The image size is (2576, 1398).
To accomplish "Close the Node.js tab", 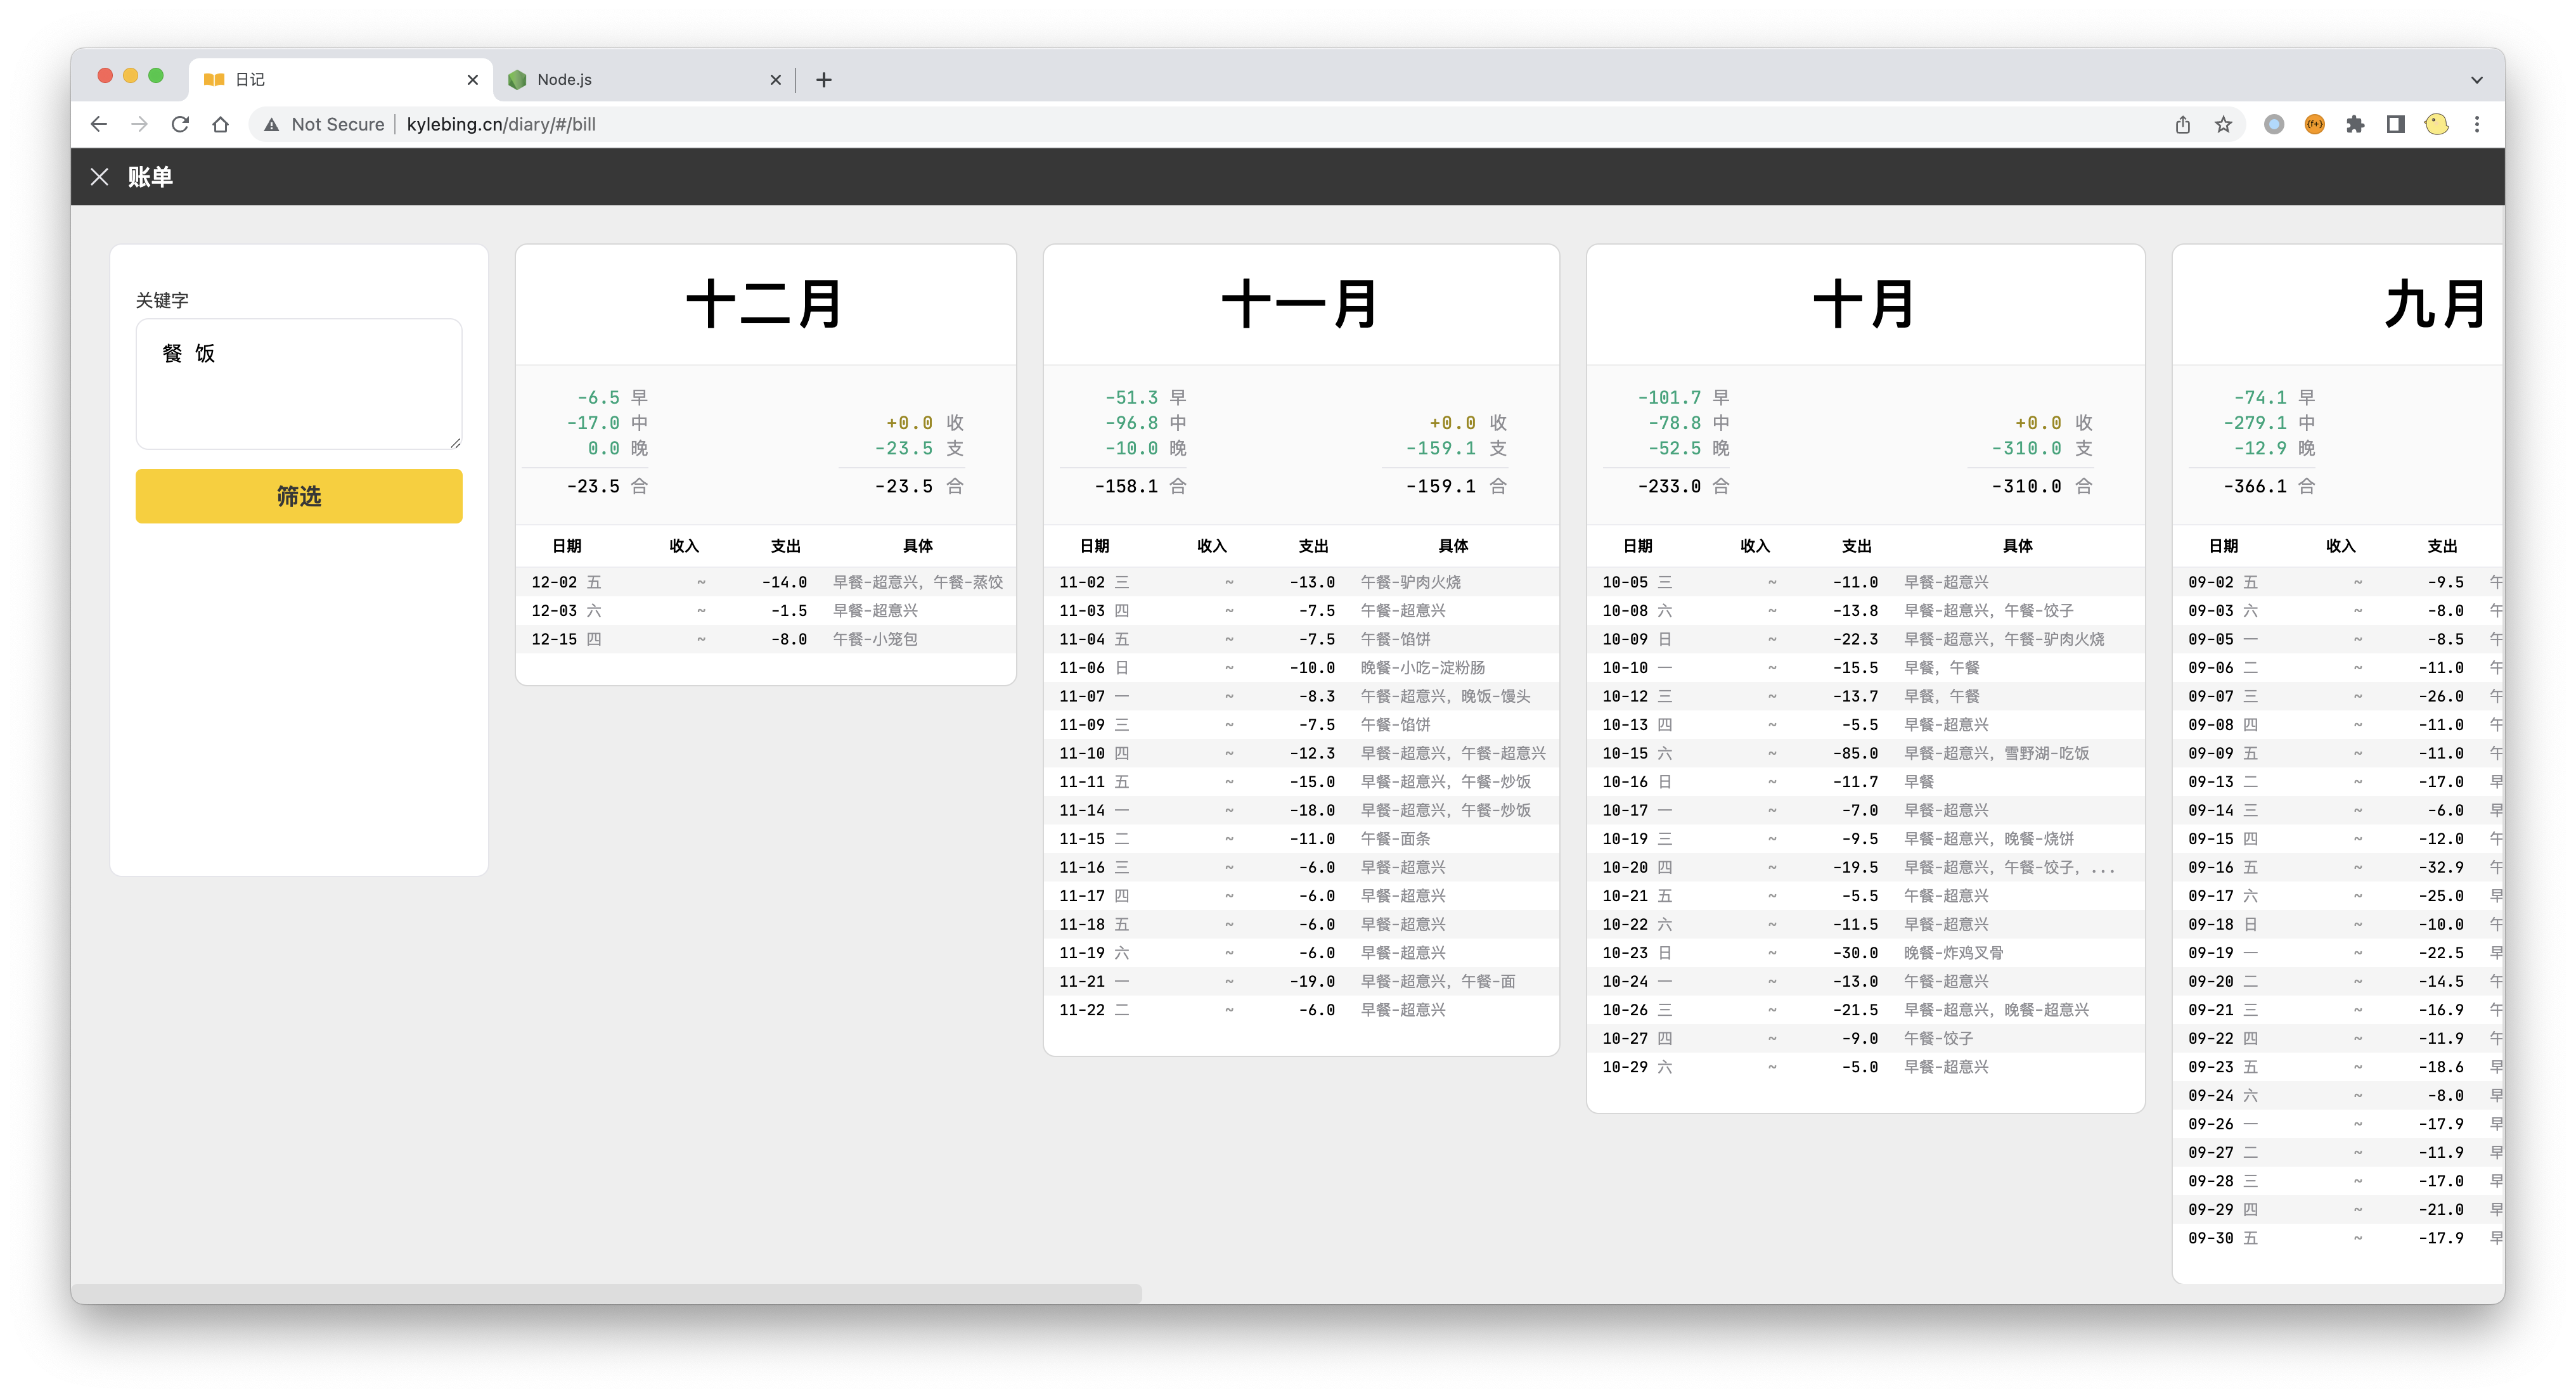I will (775, 80).
